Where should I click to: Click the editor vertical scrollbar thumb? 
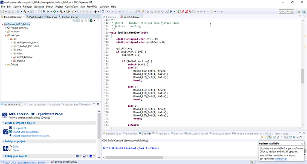[x=302, y=76]
